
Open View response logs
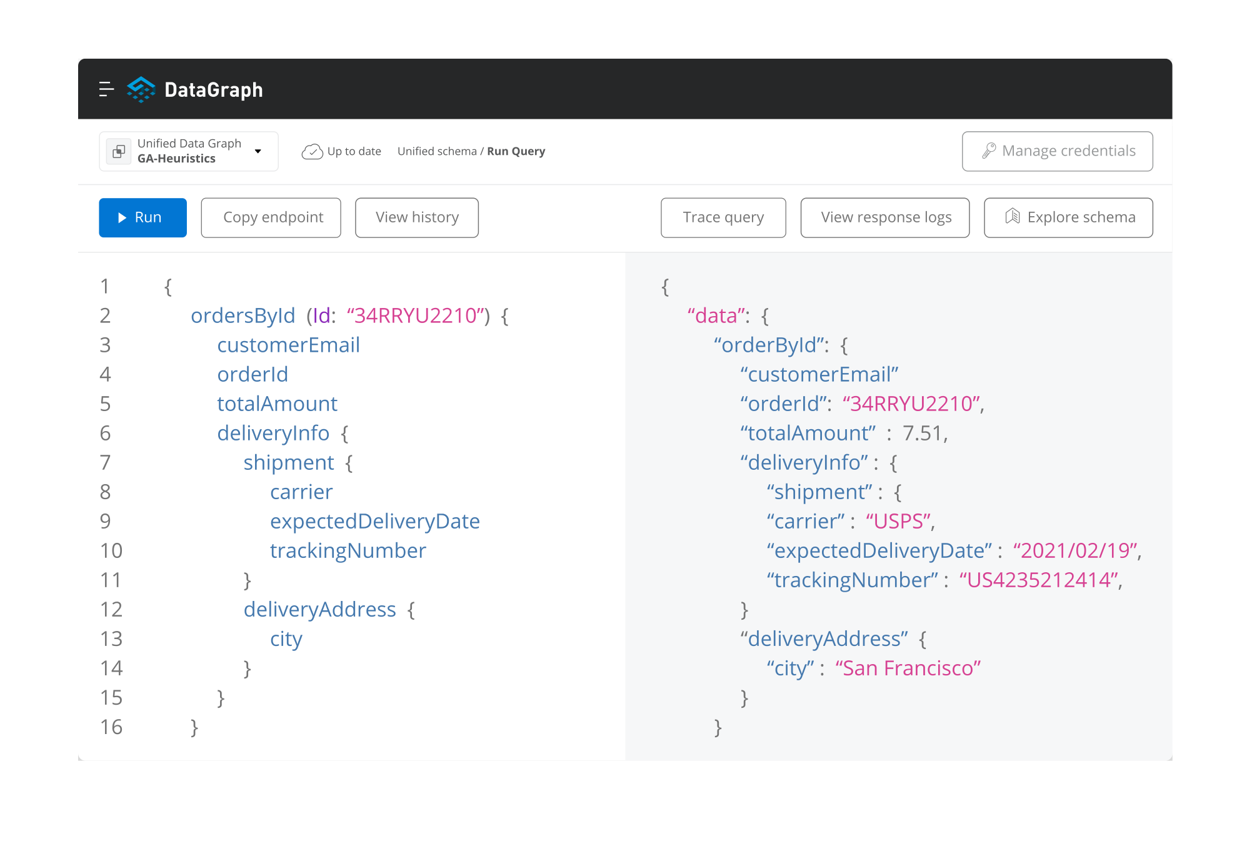click(x=885, y=217)
